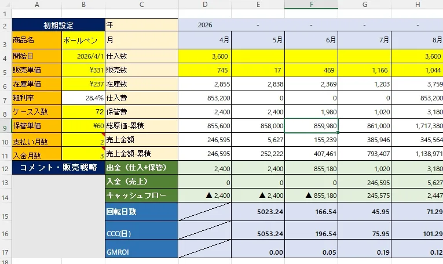Select the 7月 month header cell

click(364, 40)
